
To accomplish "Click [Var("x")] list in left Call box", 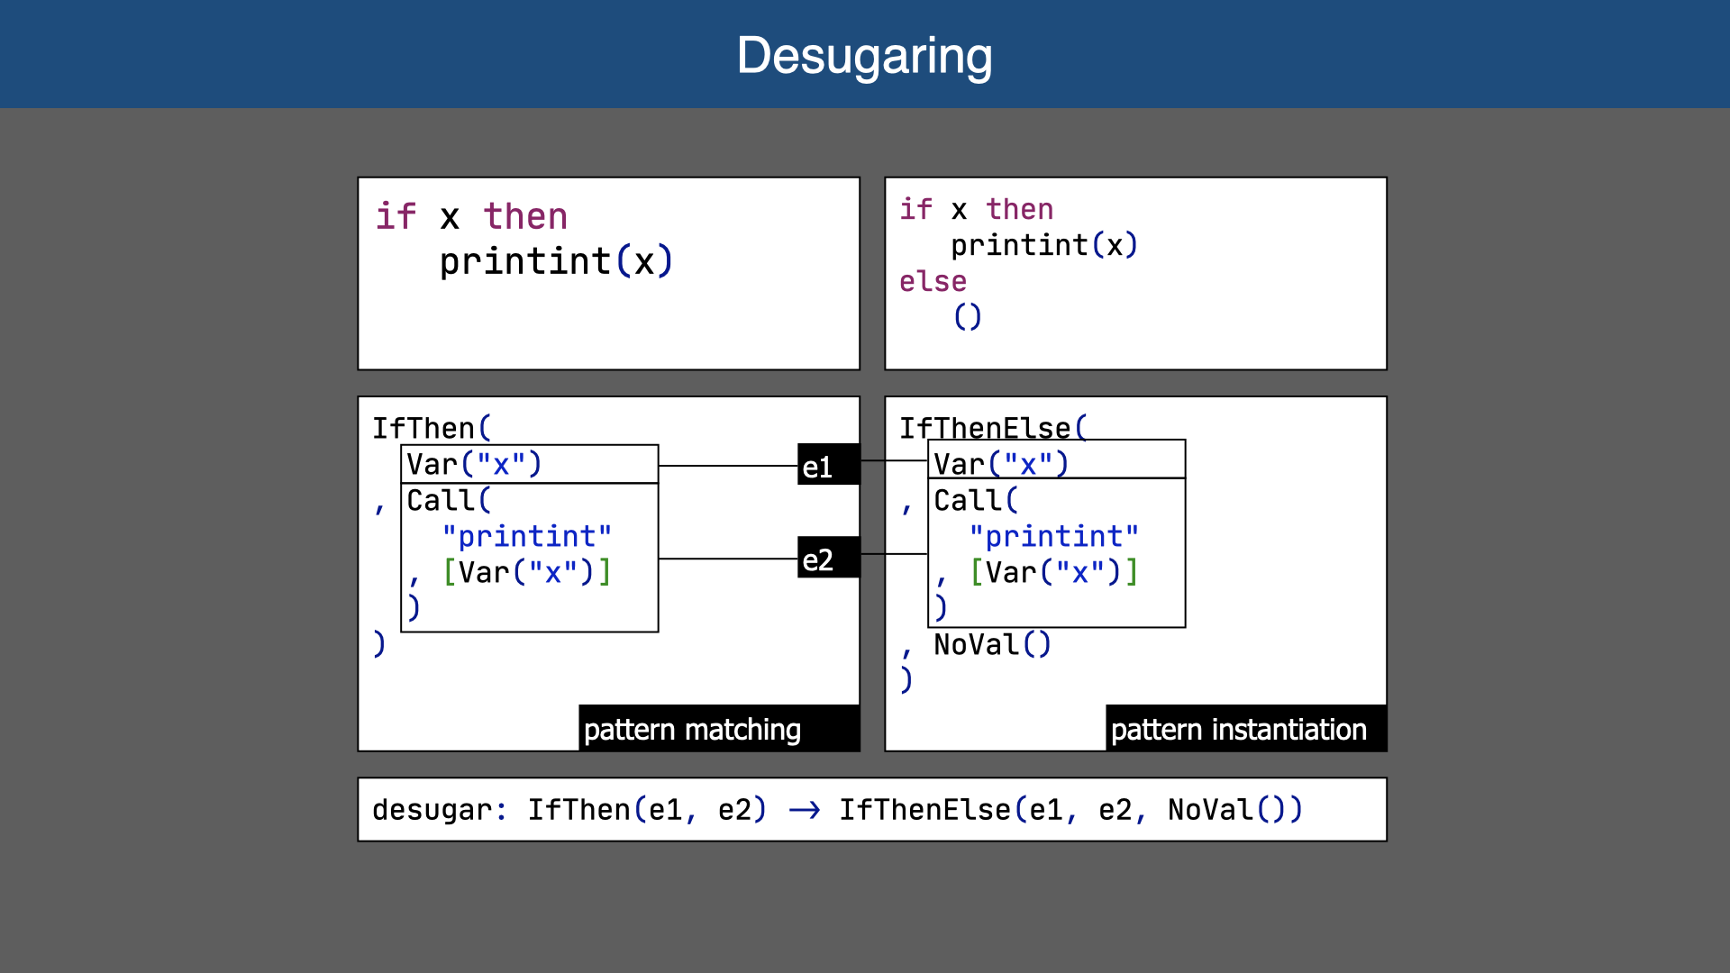I will point(526,573).
